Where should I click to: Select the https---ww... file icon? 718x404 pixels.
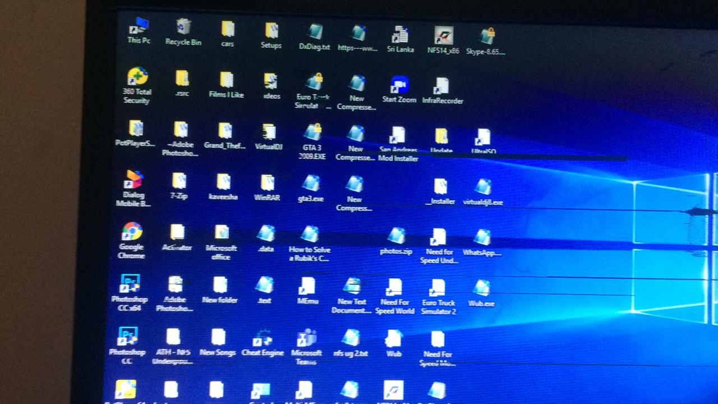[358, 38]
